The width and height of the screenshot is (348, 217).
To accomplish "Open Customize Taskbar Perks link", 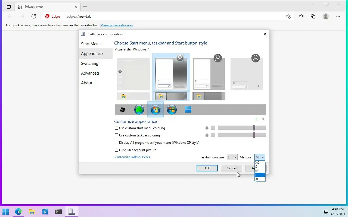I will coord(133,157).
